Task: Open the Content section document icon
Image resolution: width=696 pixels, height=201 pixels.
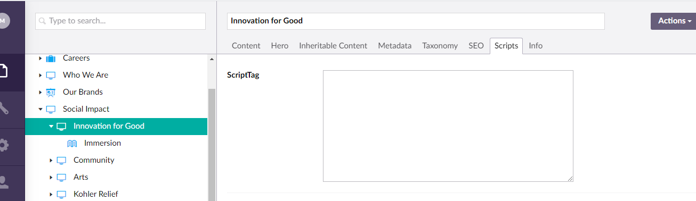Action: point(3,71)
